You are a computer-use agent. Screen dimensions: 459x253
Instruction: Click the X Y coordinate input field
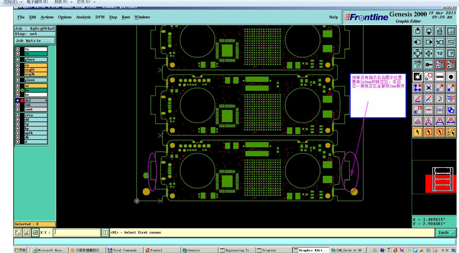77,232
